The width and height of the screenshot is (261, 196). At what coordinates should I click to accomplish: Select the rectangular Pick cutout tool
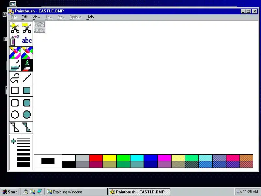click(x=27, y=28)
